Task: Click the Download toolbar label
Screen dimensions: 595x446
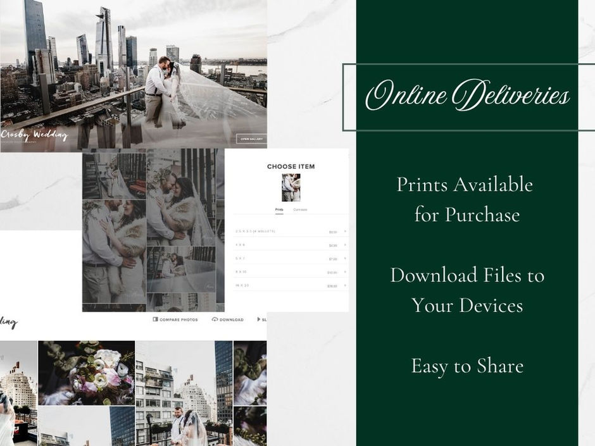Action: pyautogui.click(x=230, y=319)
